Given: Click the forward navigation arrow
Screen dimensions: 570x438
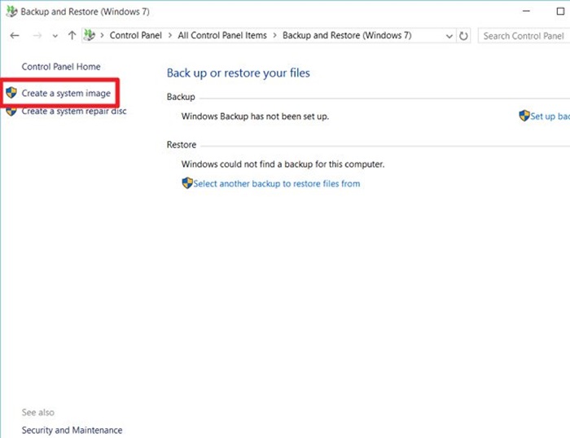Looking at the screenshot, I should point(37,36).
